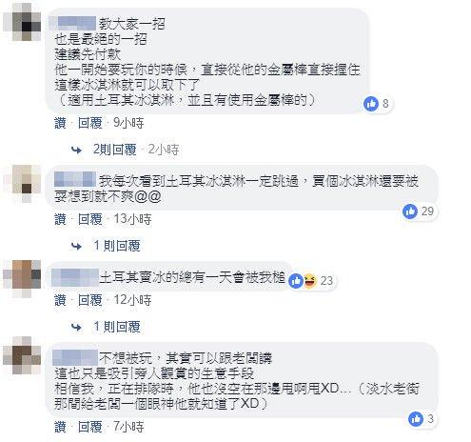Screen dimensions: 471x442
Task: Open the 13小時 timestamp link
Action: tap(132, 219)
